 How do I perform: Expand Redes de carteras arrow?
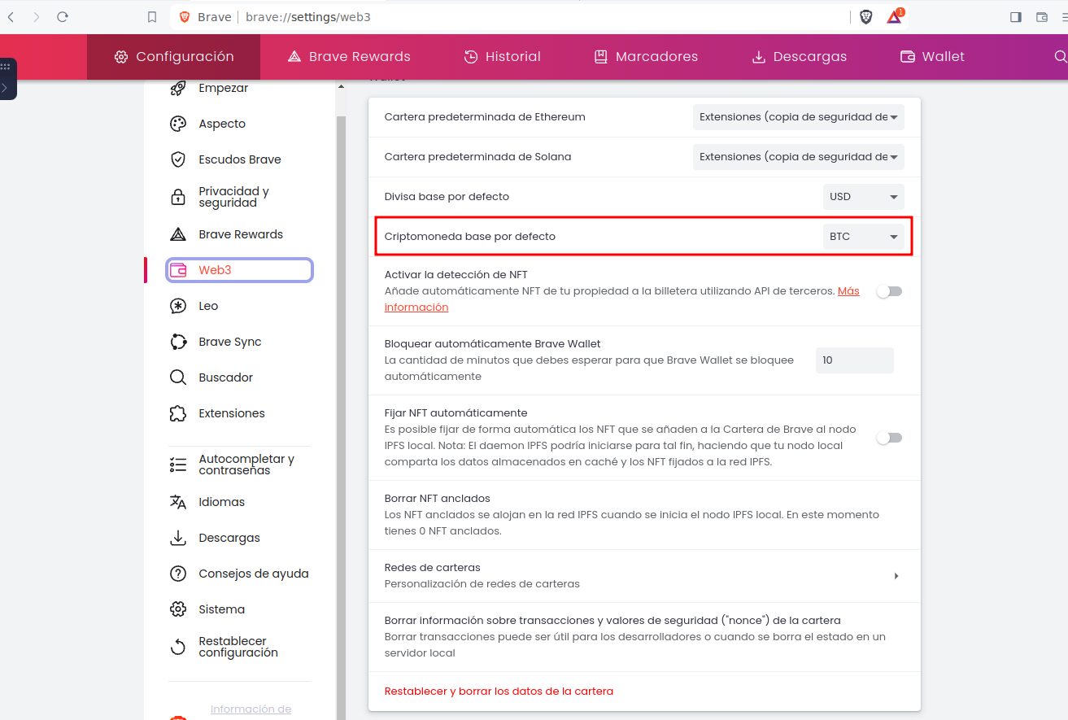coord(896,576)
